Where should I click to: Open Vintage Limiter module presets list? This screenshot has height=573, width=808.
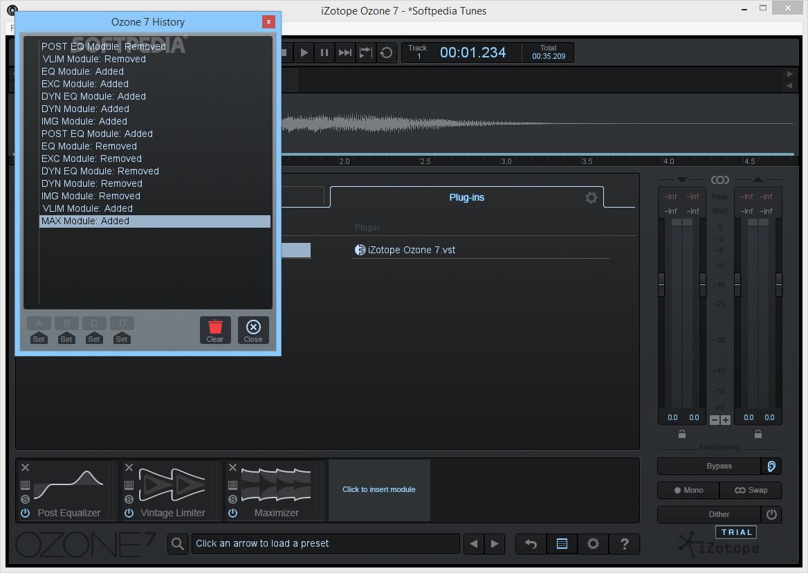click(x=129, y=485)
